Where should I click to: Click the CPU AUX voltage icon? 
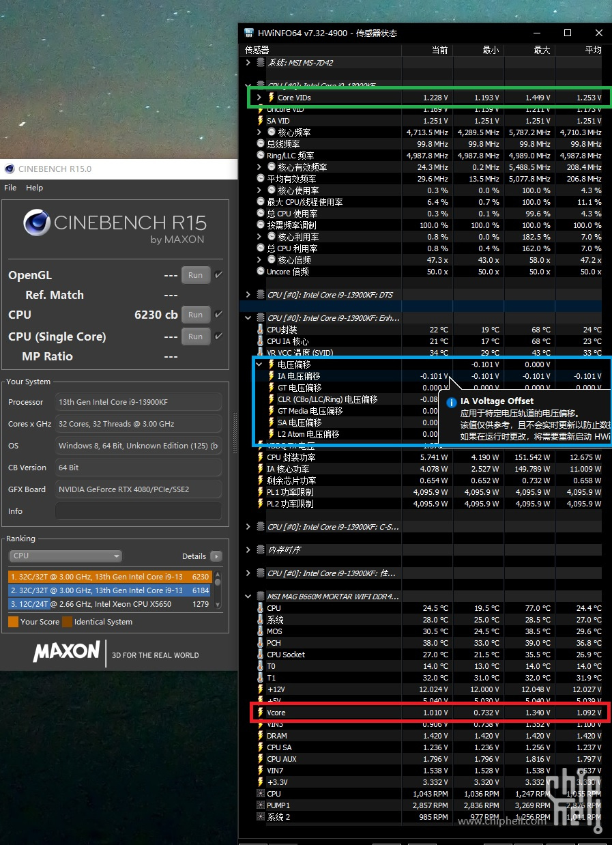(x=260, y=759)
